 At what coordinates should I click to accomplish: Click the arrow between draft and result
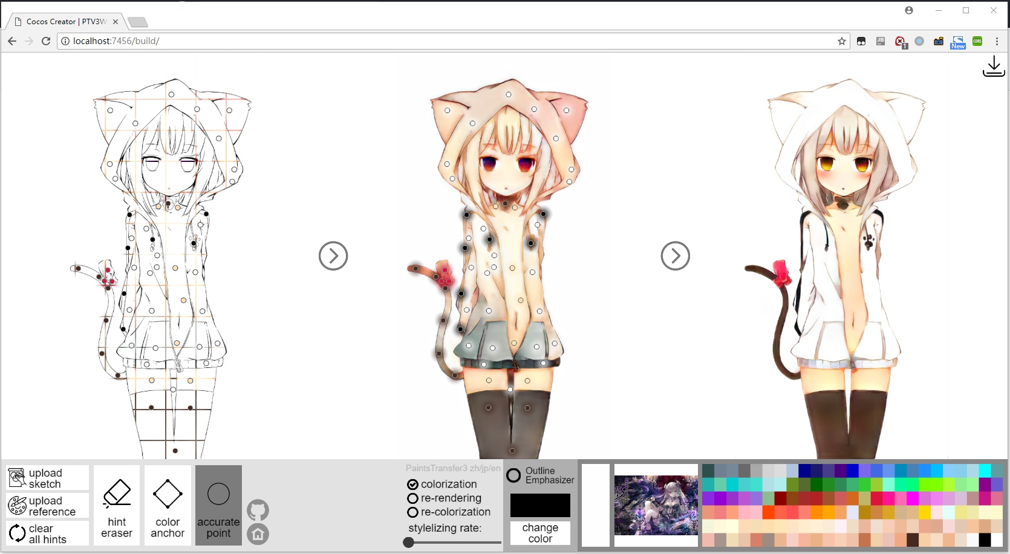[x=676, y=256]
